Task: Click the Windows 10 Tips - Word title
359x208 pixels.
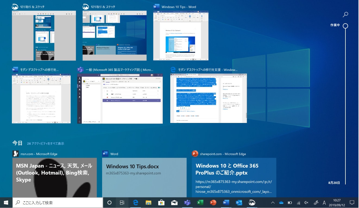Action: tap(179, 7)
